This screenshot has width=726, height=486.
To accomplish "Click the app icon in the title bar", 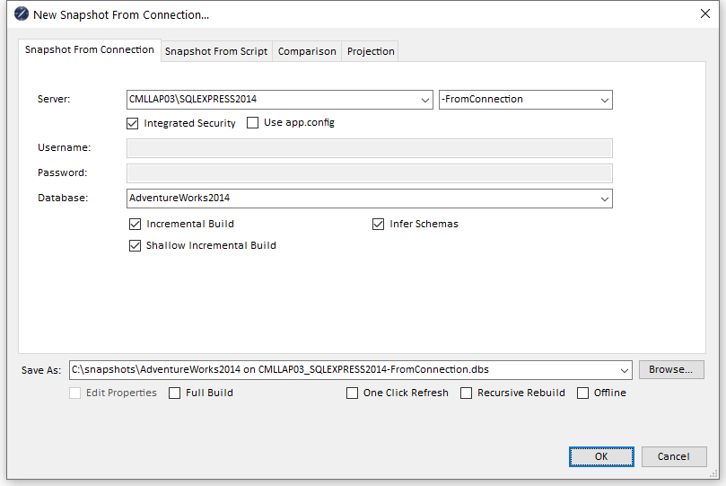I will (x=21, y=14).
